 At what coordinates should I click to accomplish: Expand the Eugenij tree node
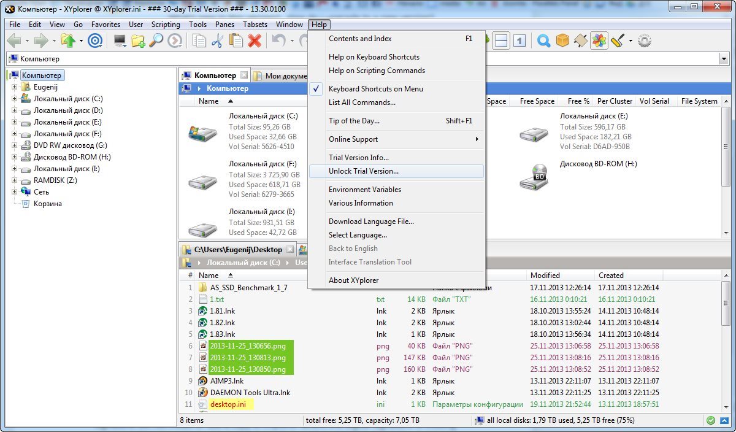click(x=14, y=87)
